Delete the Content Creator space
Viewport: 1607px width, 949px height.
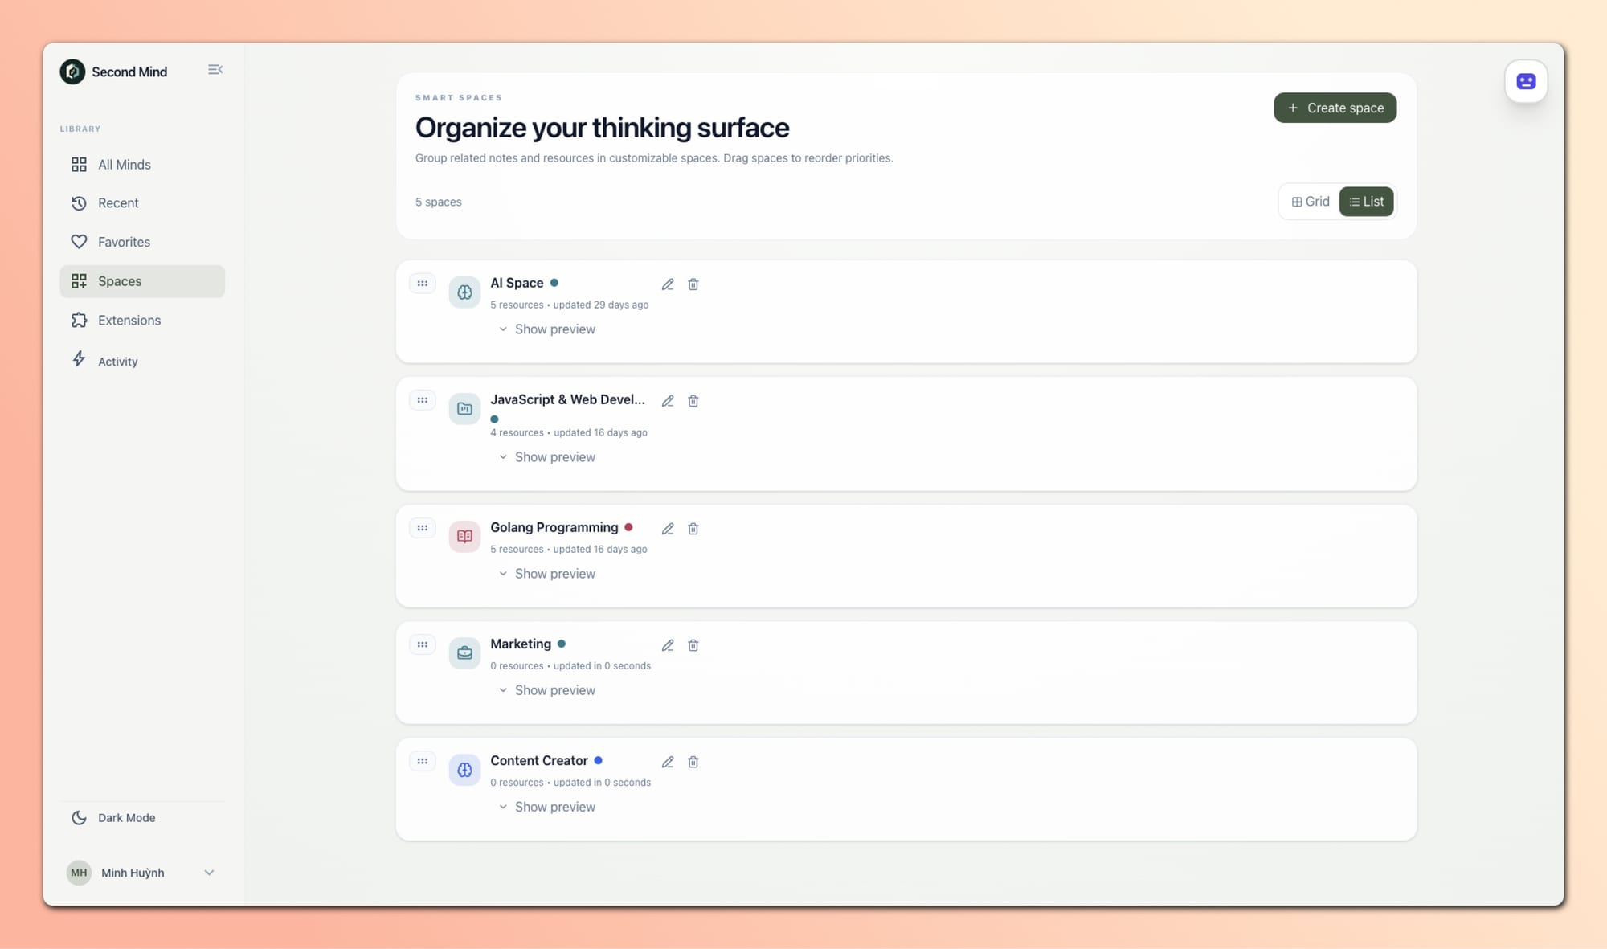tap(693, 762)
